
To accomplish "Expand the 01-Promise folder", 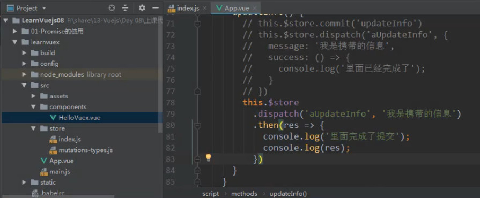I will (x=14, y=31).
